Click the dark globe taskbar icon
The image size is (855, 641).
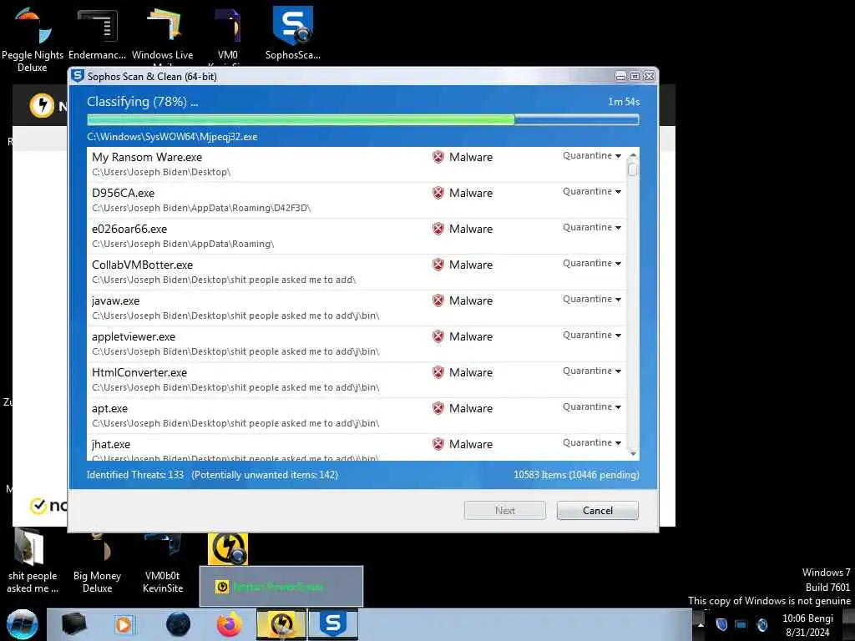click(179, 624)
